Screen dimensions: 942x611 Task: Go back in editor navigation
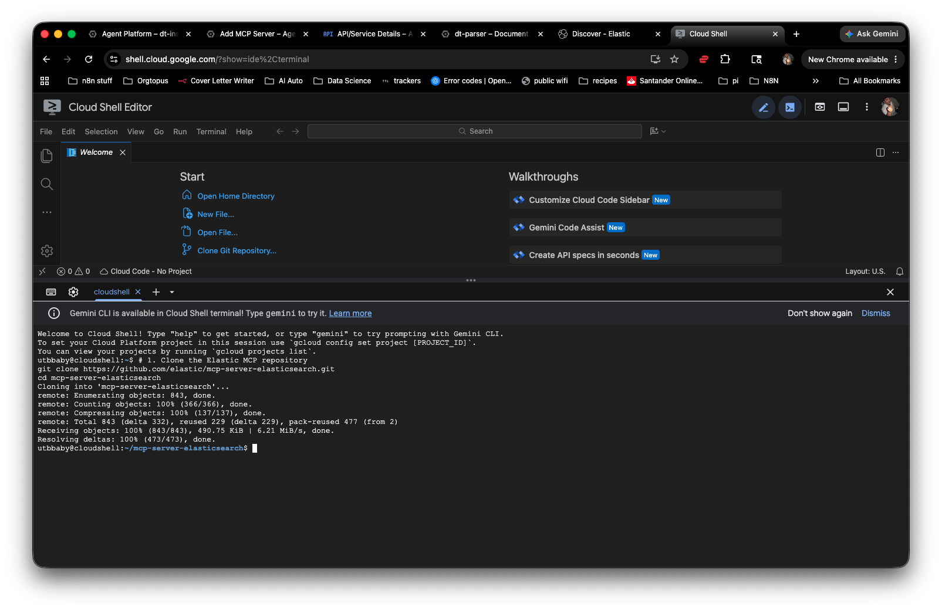coord(280,131)
